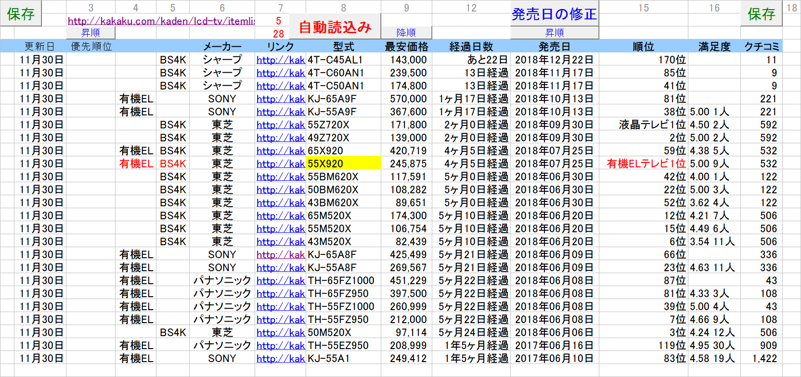
Task: Click the 発売日の修正 button
Action: (555, 13)
